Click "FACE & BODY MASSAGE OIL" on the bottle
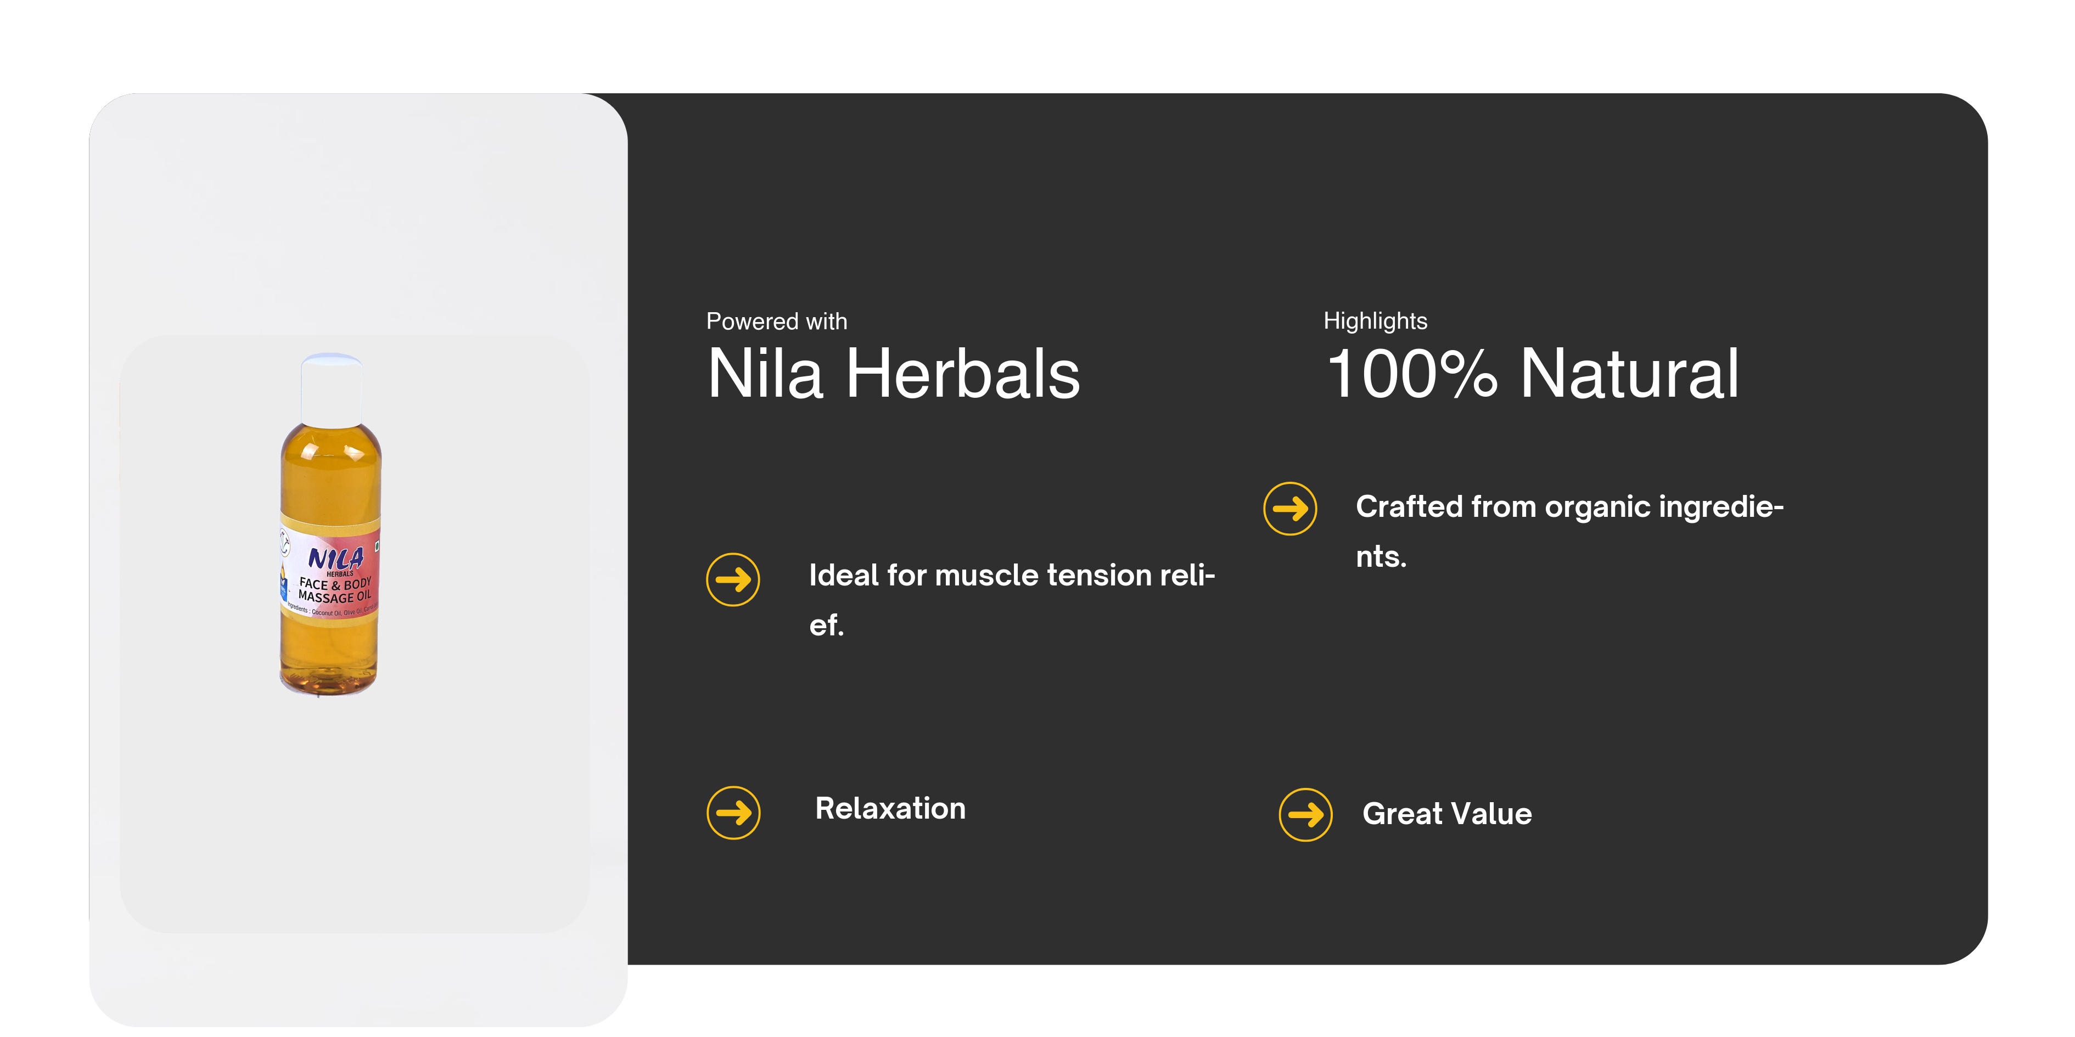 click(x=335, y=590)
